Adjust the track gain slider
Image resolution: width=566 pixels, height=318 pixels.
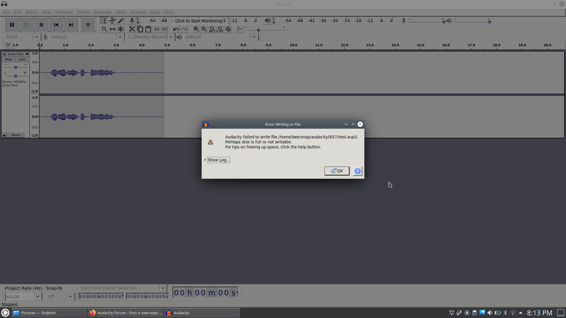coord(15,67)
